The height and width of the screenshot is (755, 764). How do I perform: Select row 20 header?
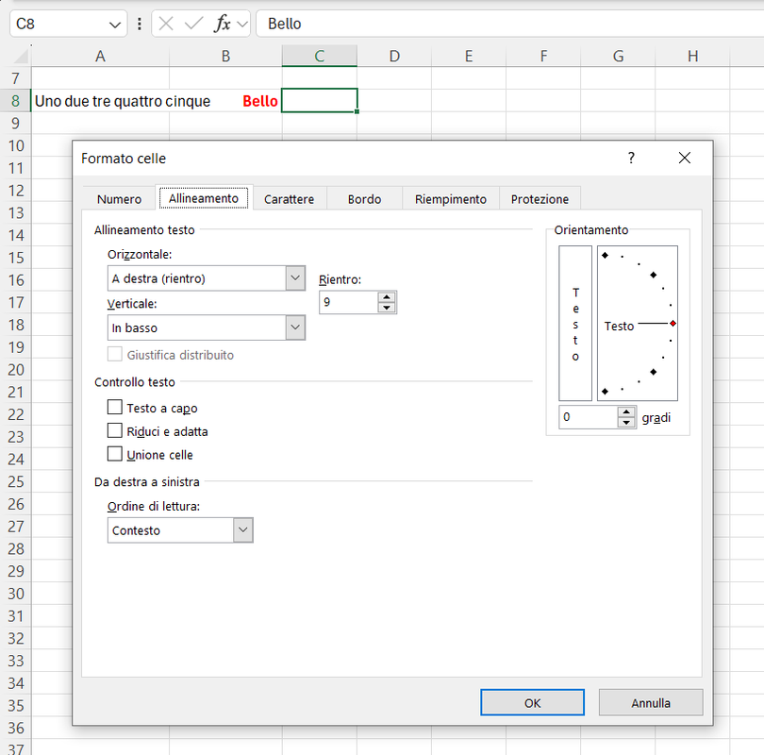click(16, 369)
